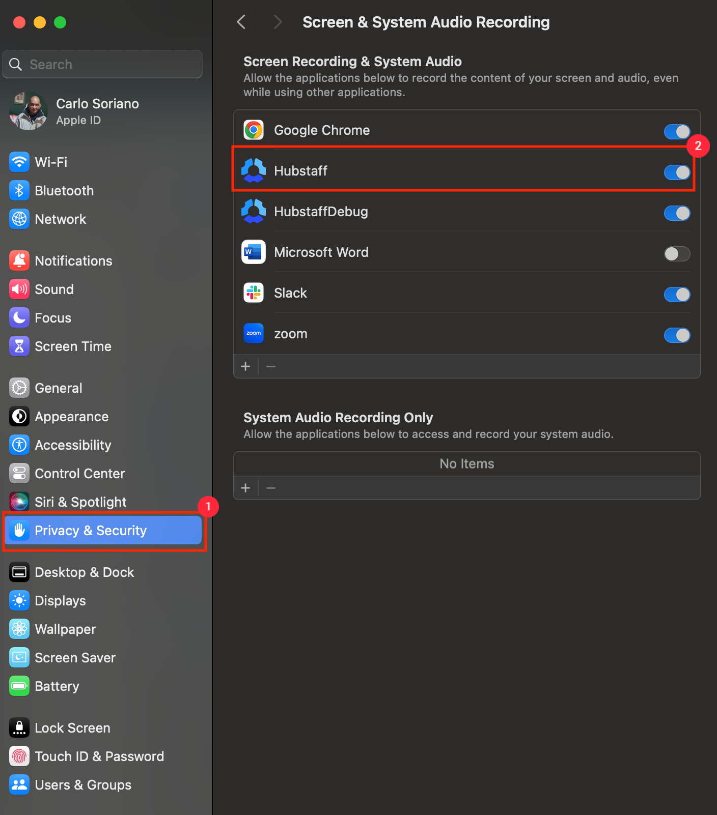
Task: Click the Wallpaper flower icon
Action: coord(19,629)
